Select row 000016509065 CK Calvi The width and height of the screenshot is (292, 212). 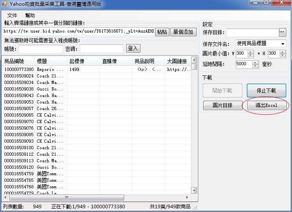96,115
